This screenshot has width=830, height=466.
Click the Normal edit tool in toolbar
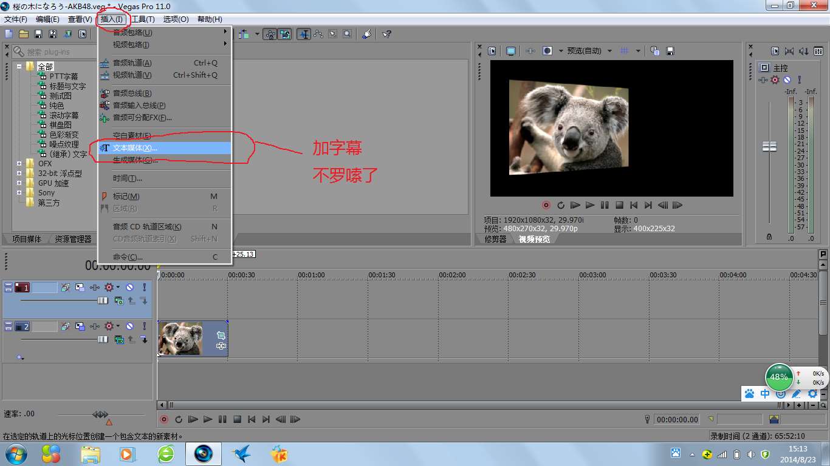tap(303, 34)
